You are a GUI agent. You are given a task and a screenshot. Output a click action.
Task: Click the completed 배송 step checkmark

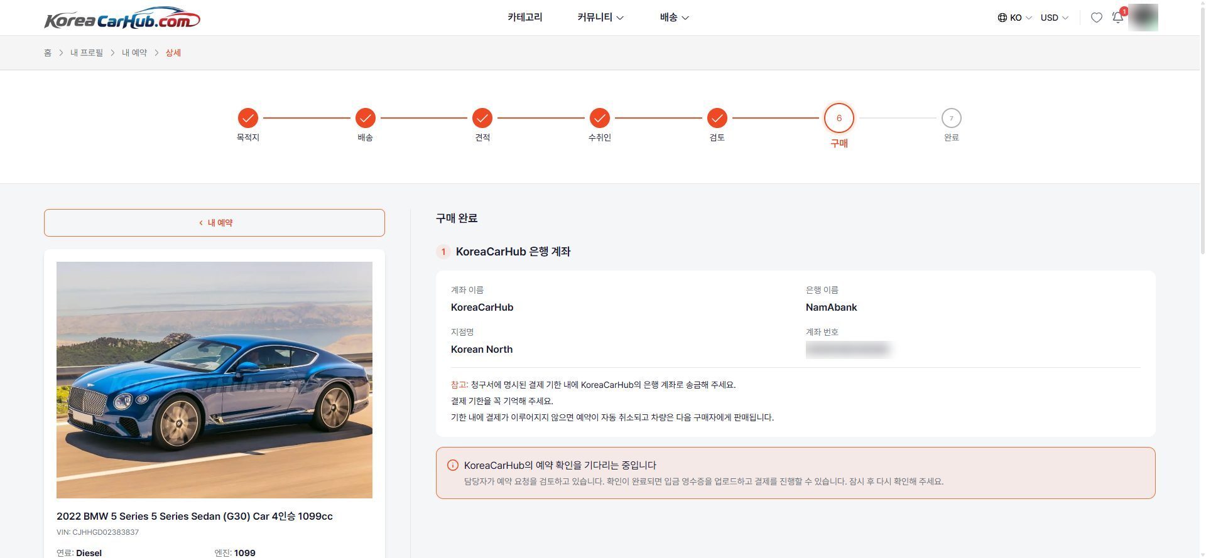pos(365,118)
